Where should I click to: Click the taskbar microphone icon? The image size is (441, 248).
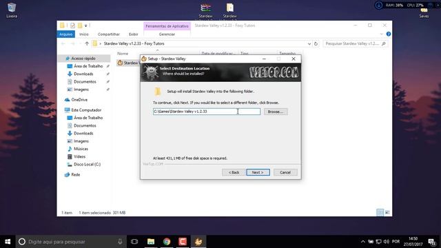coord(120,242)
